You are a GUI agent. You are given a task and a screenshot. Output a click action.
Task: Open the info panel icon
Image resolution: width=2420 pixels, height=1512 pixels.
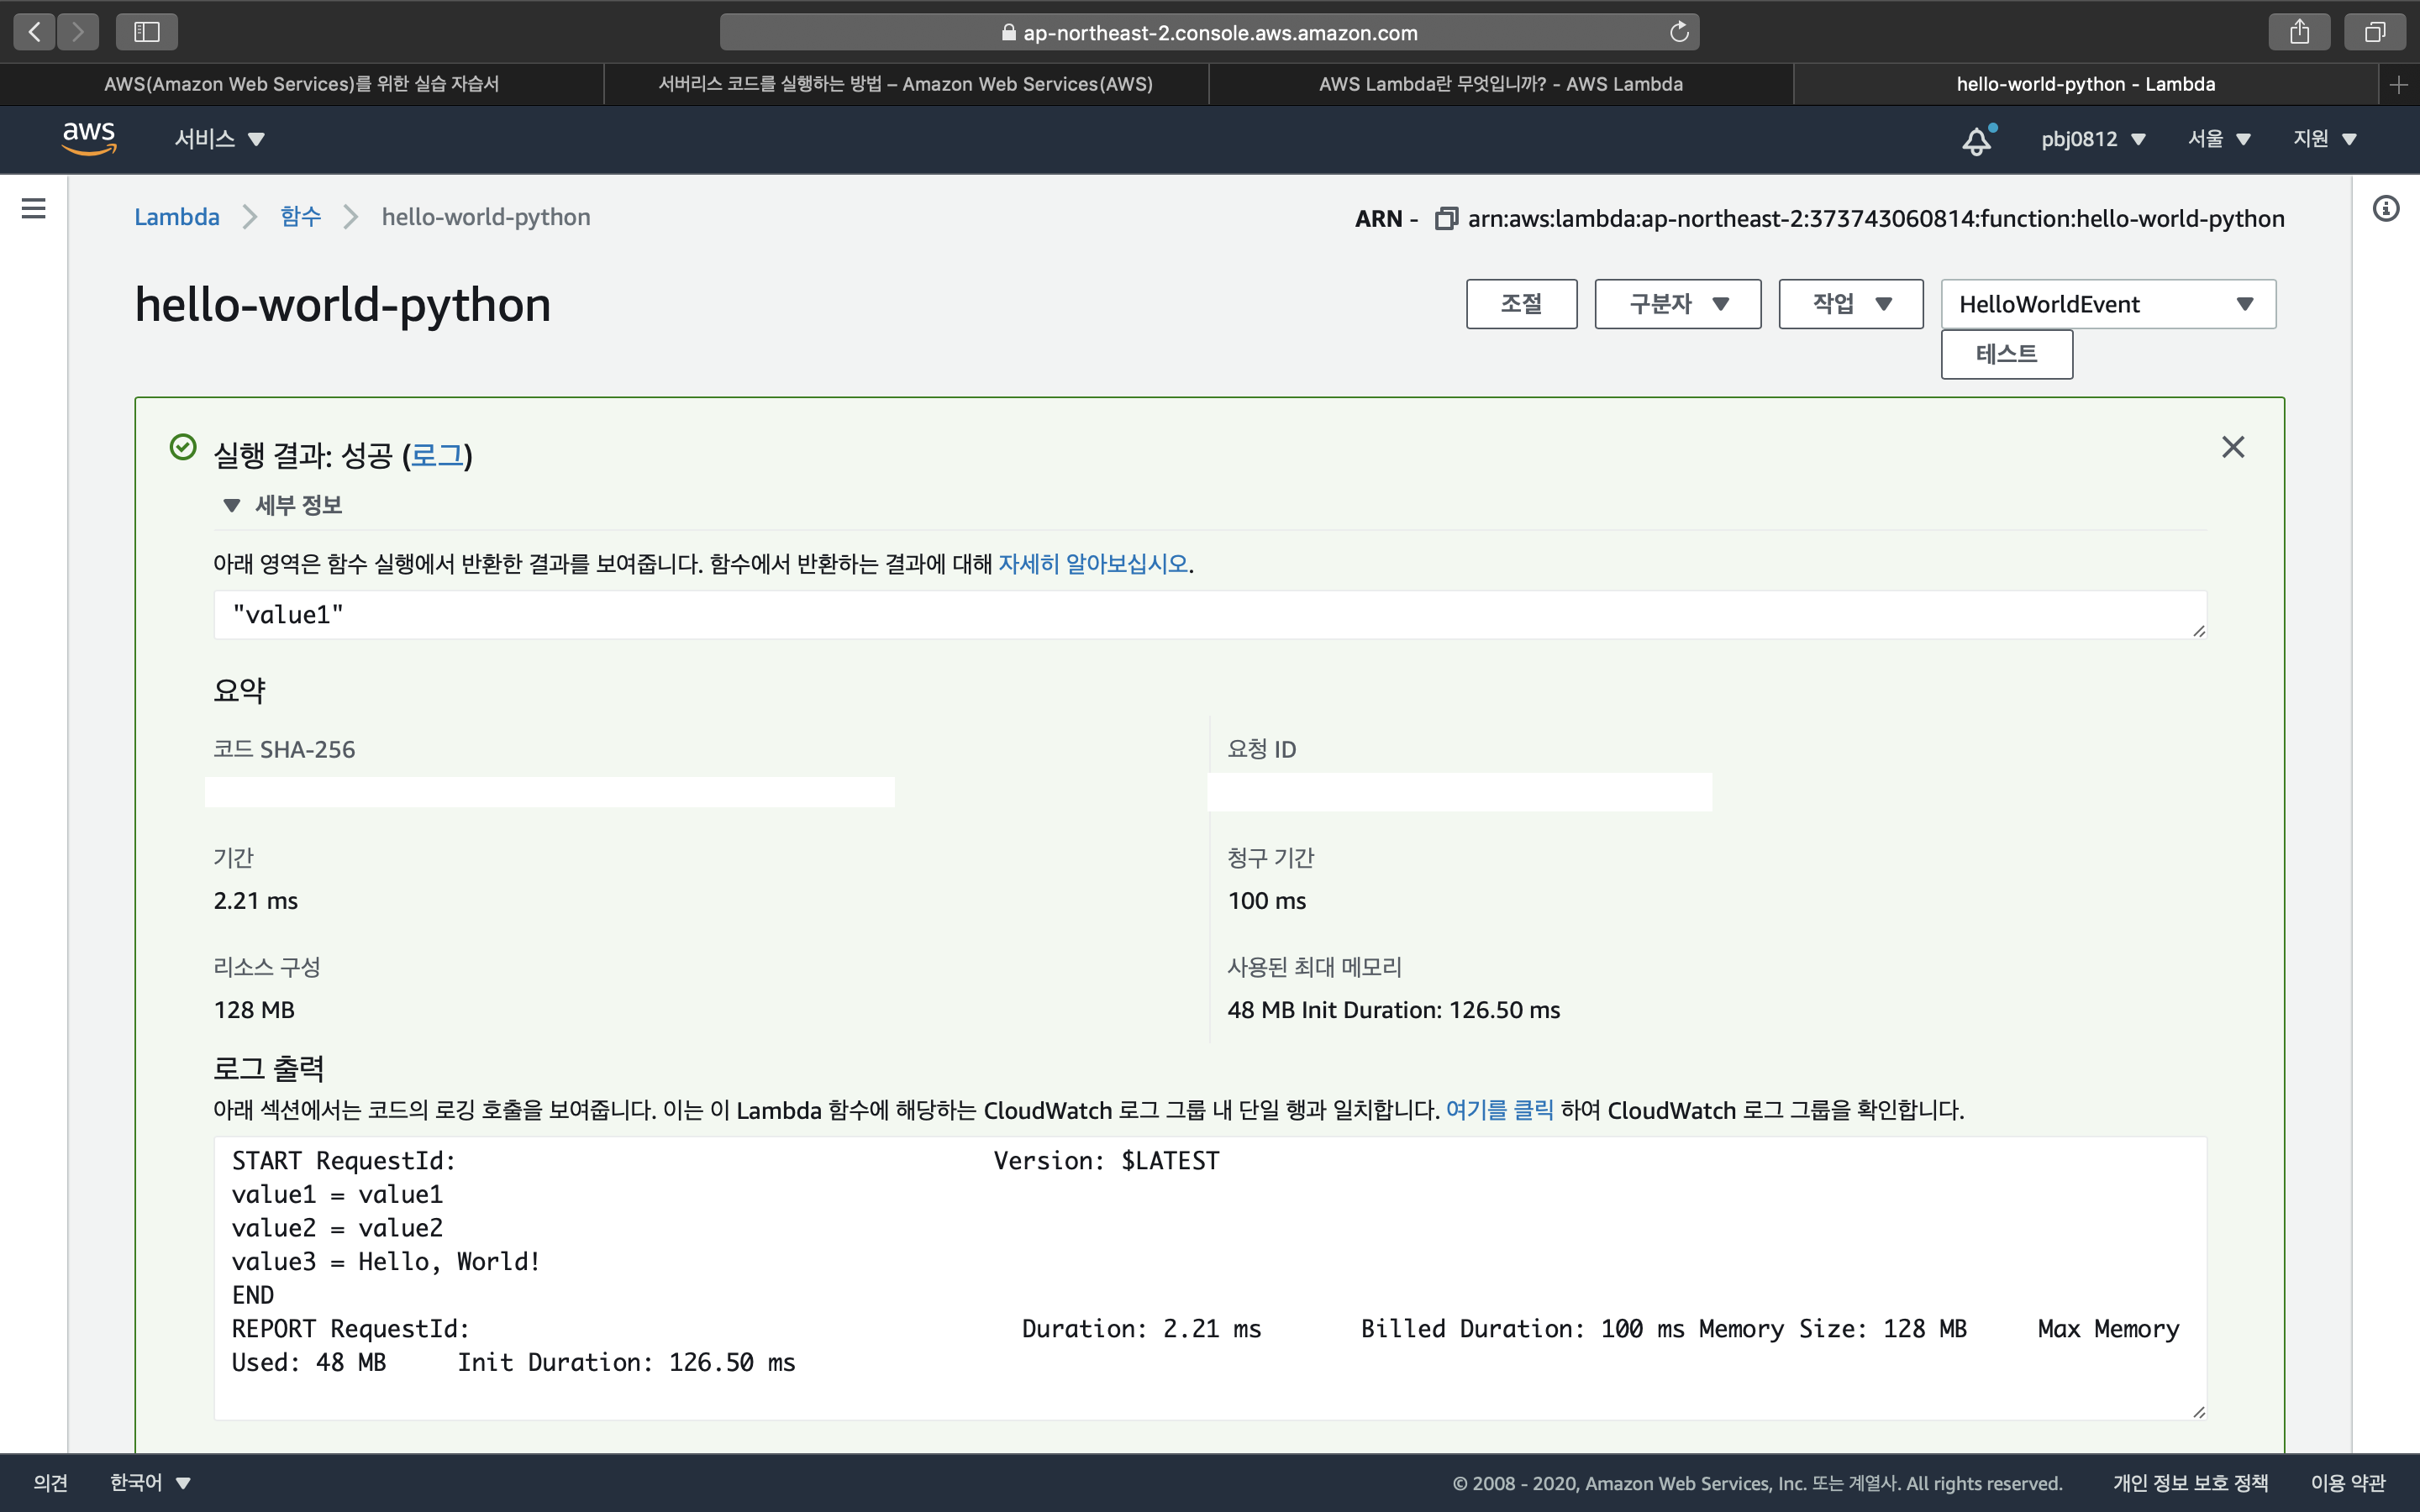(x=2385, y=208)
